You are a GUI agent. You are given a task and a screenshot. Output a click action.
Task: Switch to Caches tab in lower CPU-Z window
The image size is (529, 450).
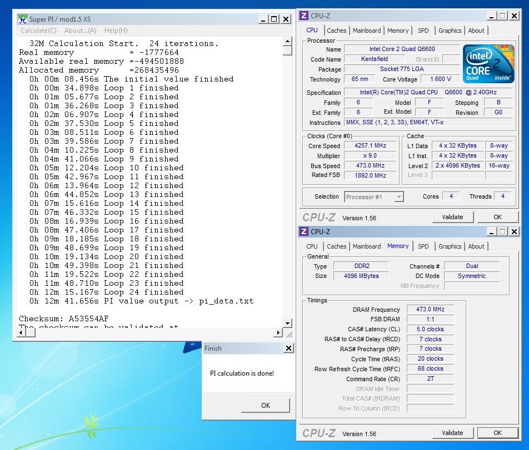pyautogui.click(x=336, y=246)
